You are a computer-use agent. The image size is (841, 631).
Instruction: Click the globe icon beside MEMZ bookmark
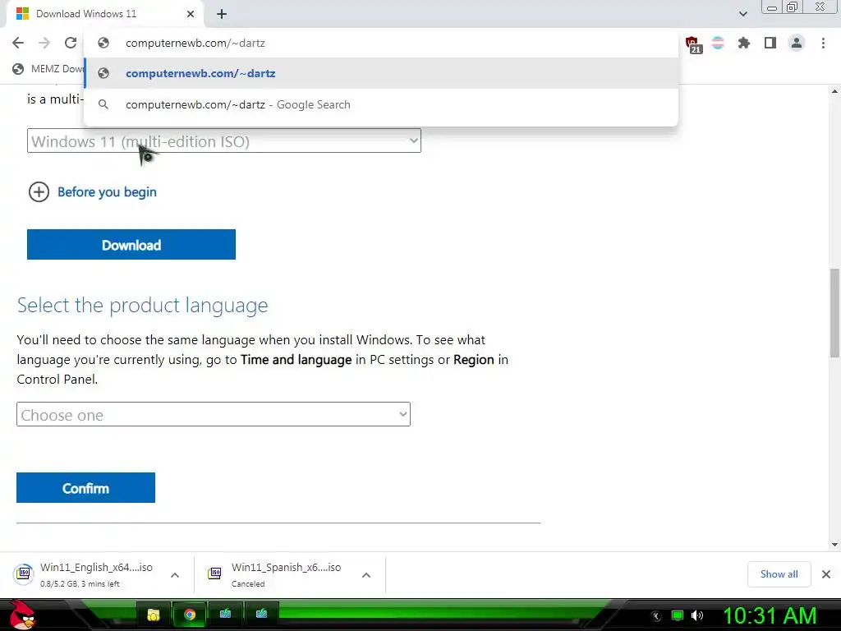click(18, 69)
